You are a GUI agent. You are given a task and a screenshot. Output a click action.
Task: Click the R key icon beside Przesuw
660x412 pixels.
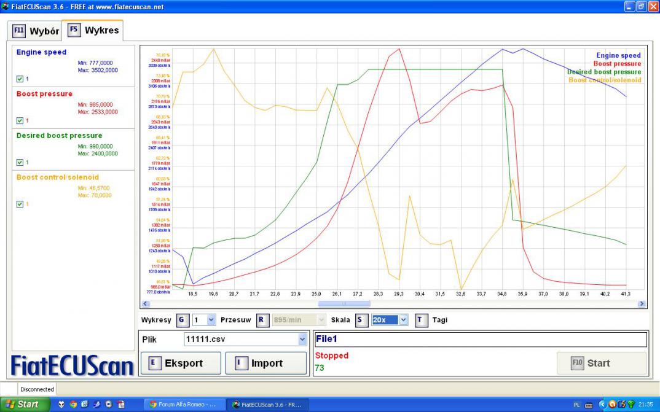click(262, 320)
